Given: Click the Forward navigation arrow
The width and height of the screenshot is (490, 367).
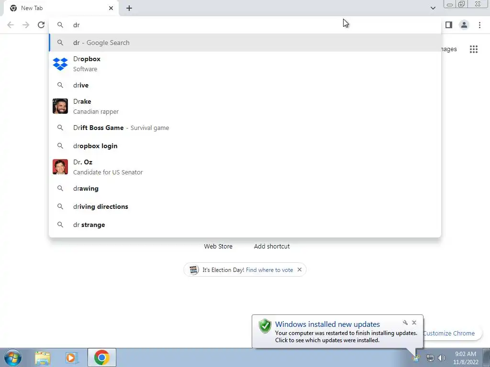Looking at the screenshot, I should 26,25.
